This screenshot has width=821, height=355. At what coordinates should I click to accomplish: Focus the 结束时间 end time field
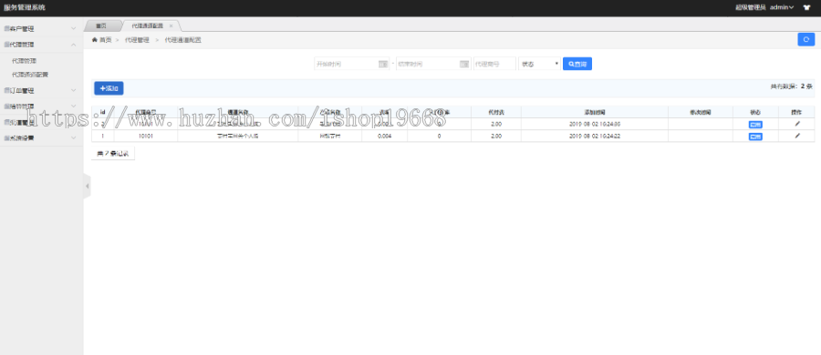(433, 64)
